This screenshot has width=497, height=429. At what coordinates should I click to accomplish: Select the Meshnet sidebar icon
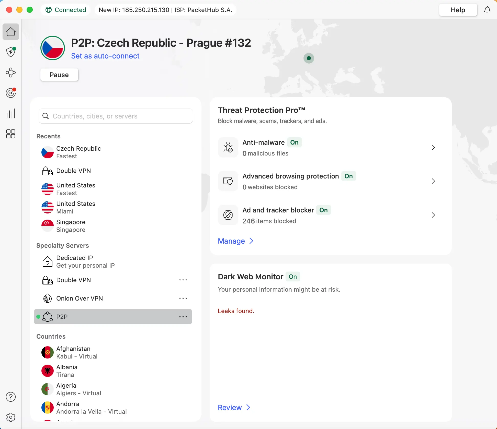coord(11,73)
